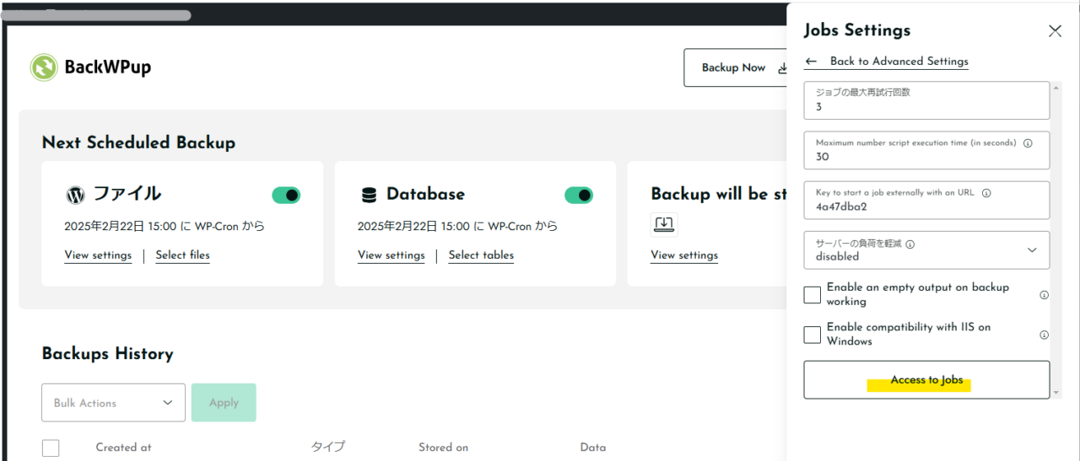
Task: Click the ジョブの最大再試行回数 input field
Action: (926, 101)
